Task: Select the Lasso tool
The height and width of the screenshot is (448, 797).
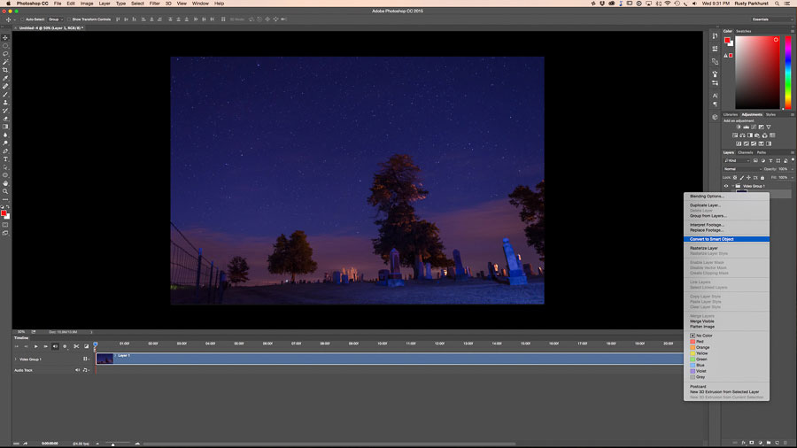Action: coord(5,54)
